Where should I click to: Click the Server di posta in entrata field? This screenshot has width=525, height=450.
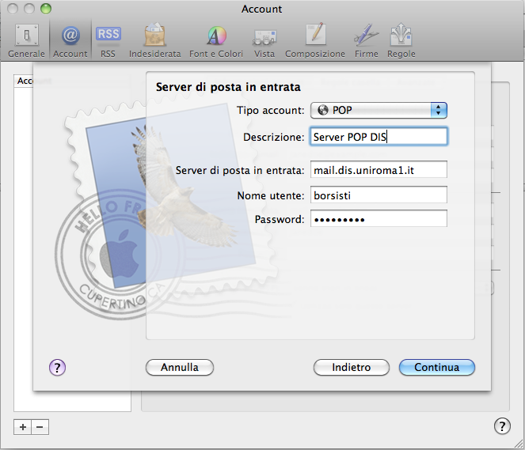[x=379, y=170]
